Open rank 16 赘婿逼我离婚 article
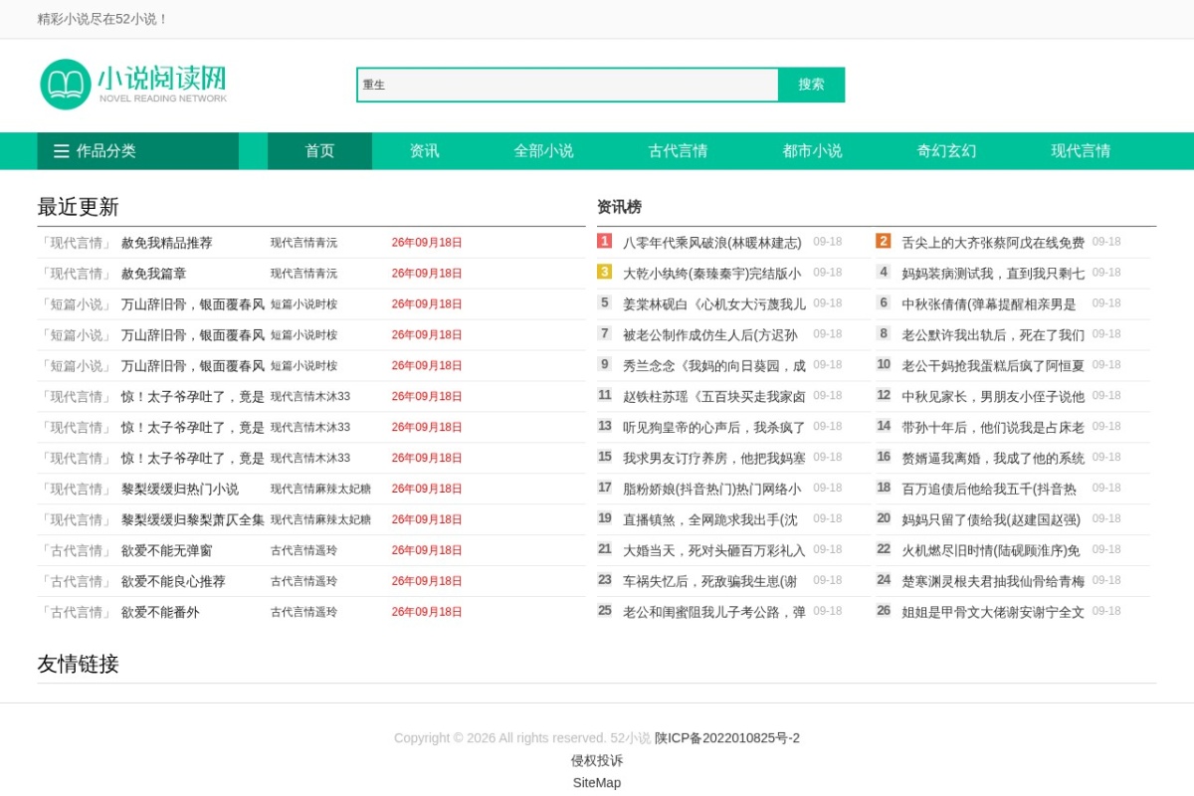 (x=993, y=459)
